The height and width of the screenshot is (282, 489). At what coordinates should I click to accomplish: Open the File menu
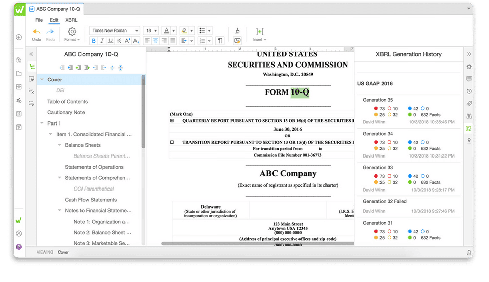[x=39, y=20]
